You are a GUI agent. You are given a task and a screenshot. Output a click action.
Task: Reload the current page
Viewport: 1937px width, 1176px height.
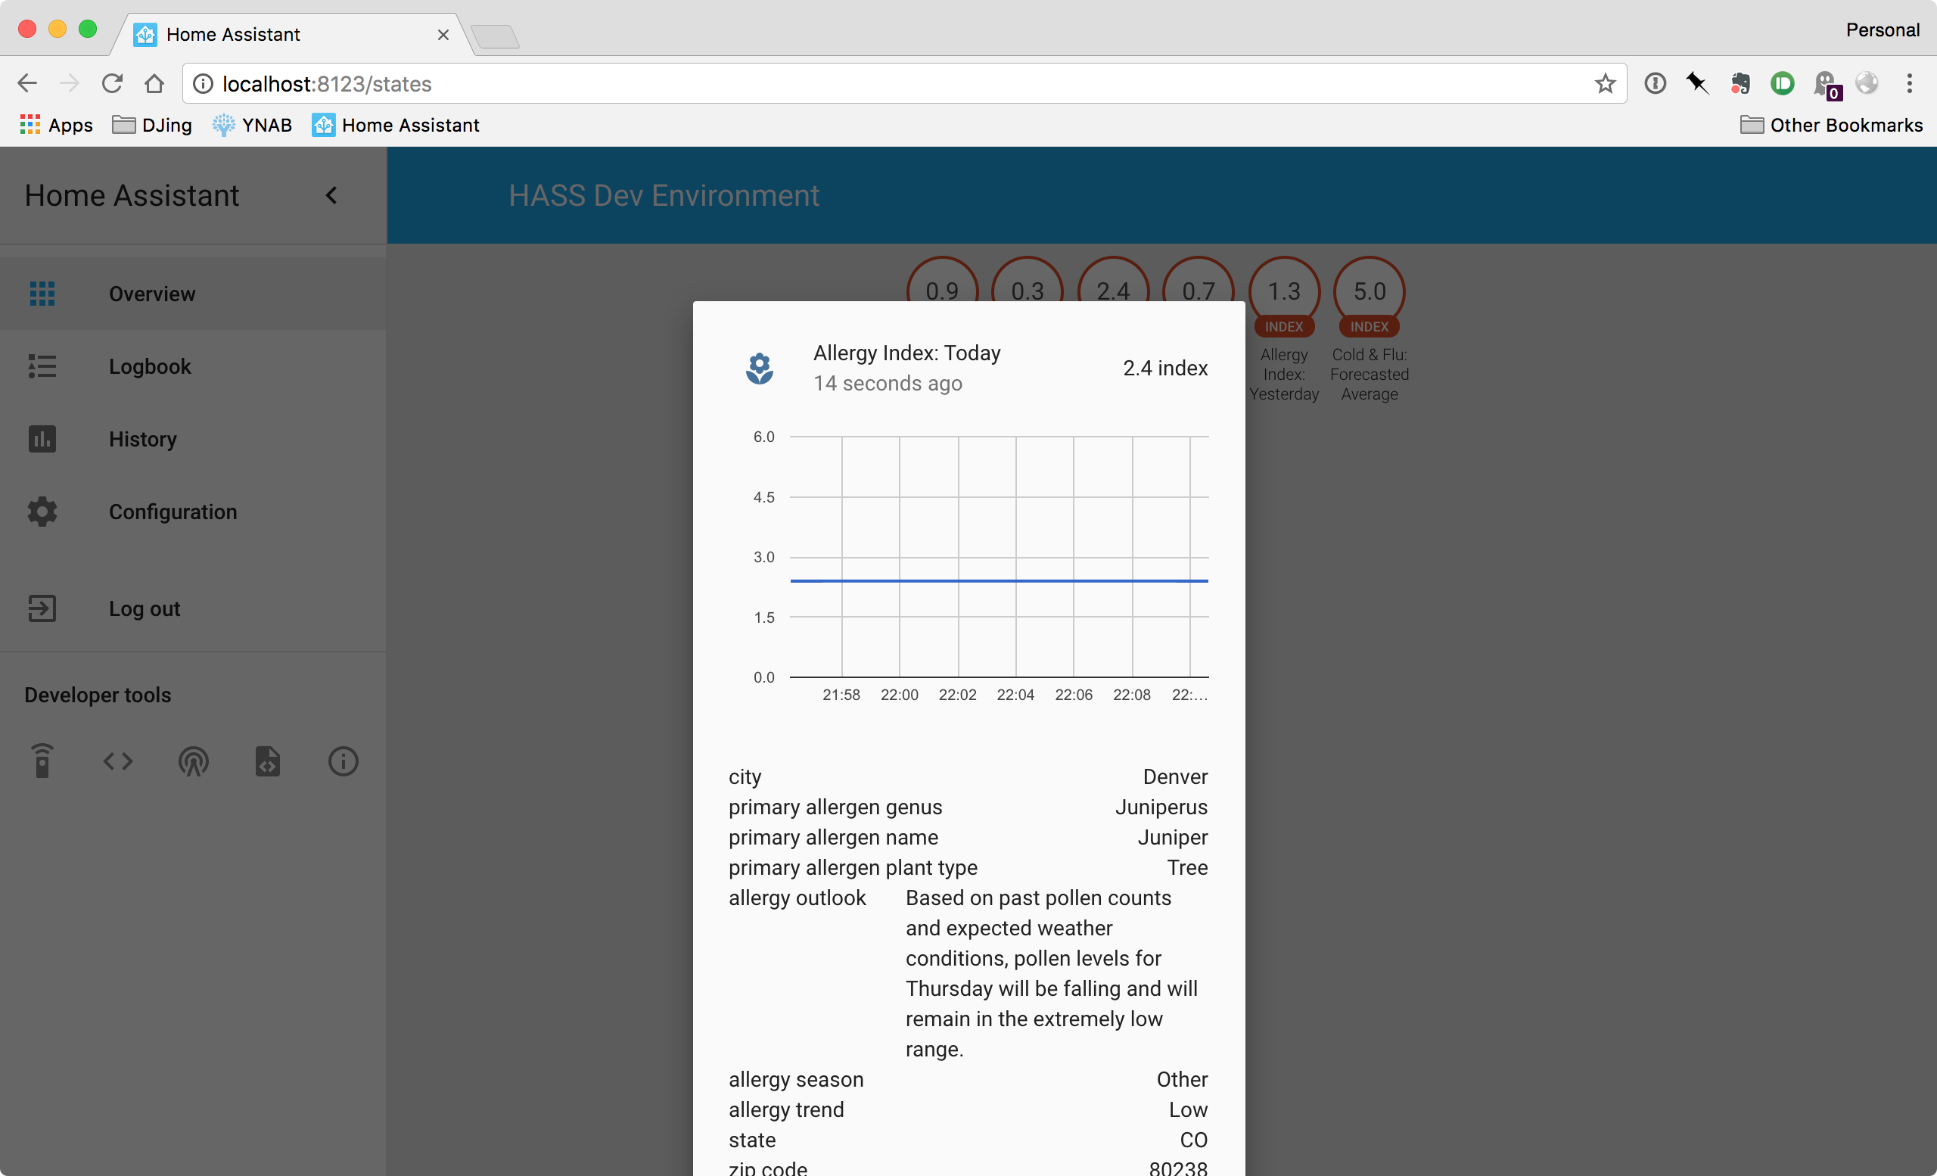(x=113, y=83)
